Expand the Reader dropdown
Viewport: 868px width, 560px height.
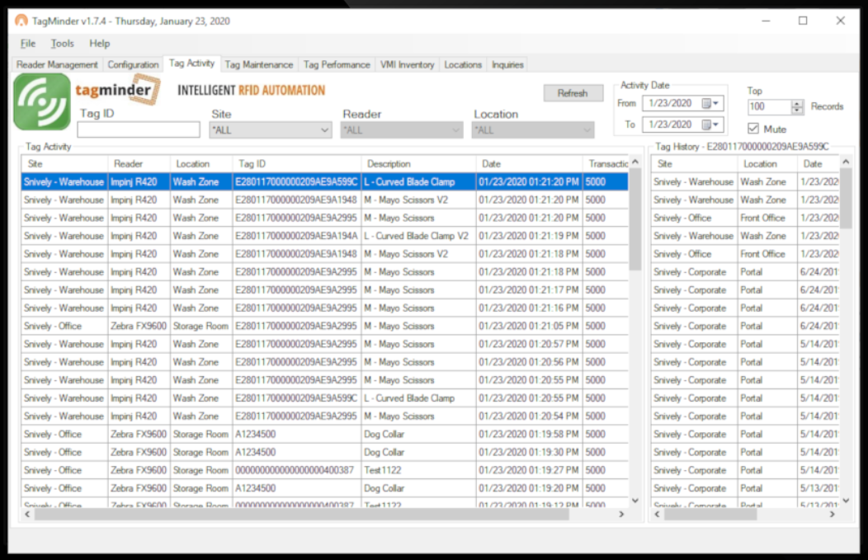pos(455,130)
